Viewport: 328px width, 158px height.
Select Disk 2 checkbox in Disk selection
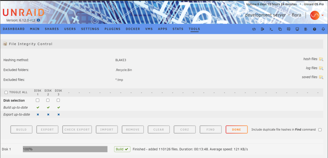click(x=48, y=100)
